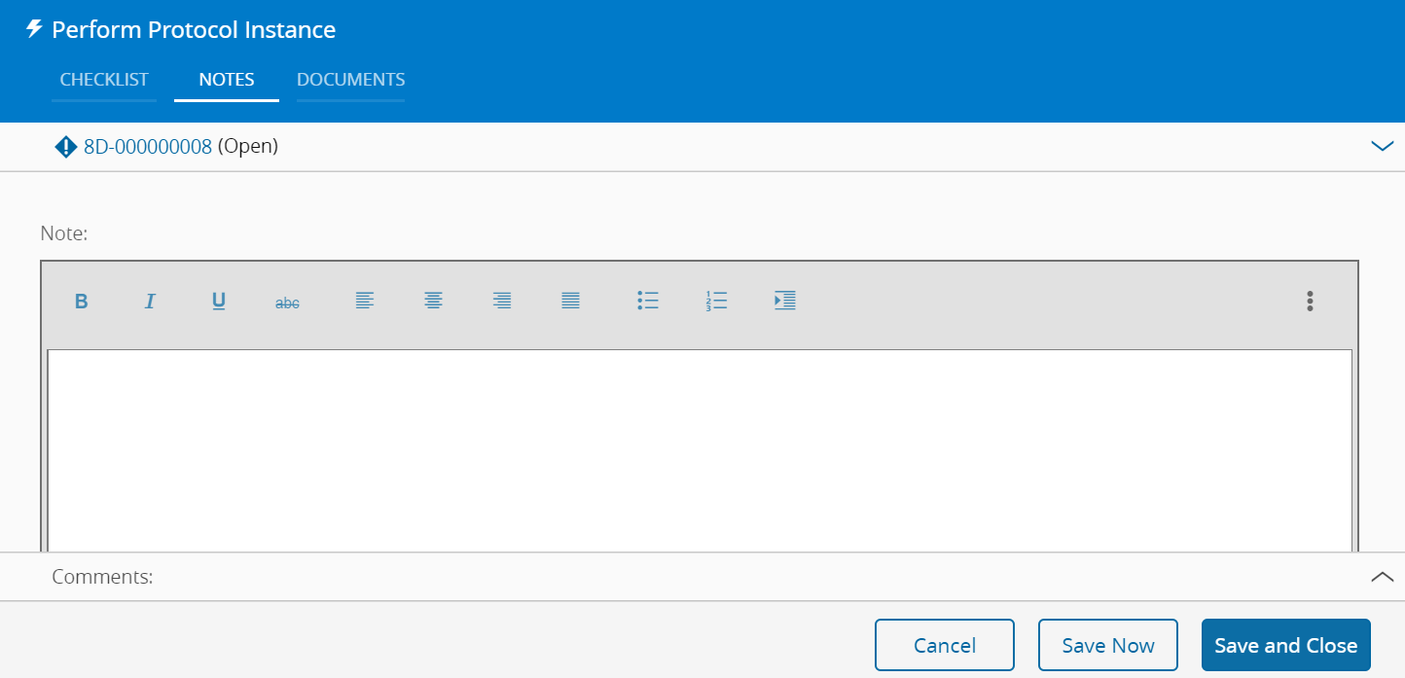Open the Documents tab
This screenshot has width=1405, height=678.
(x=350, y=80)
